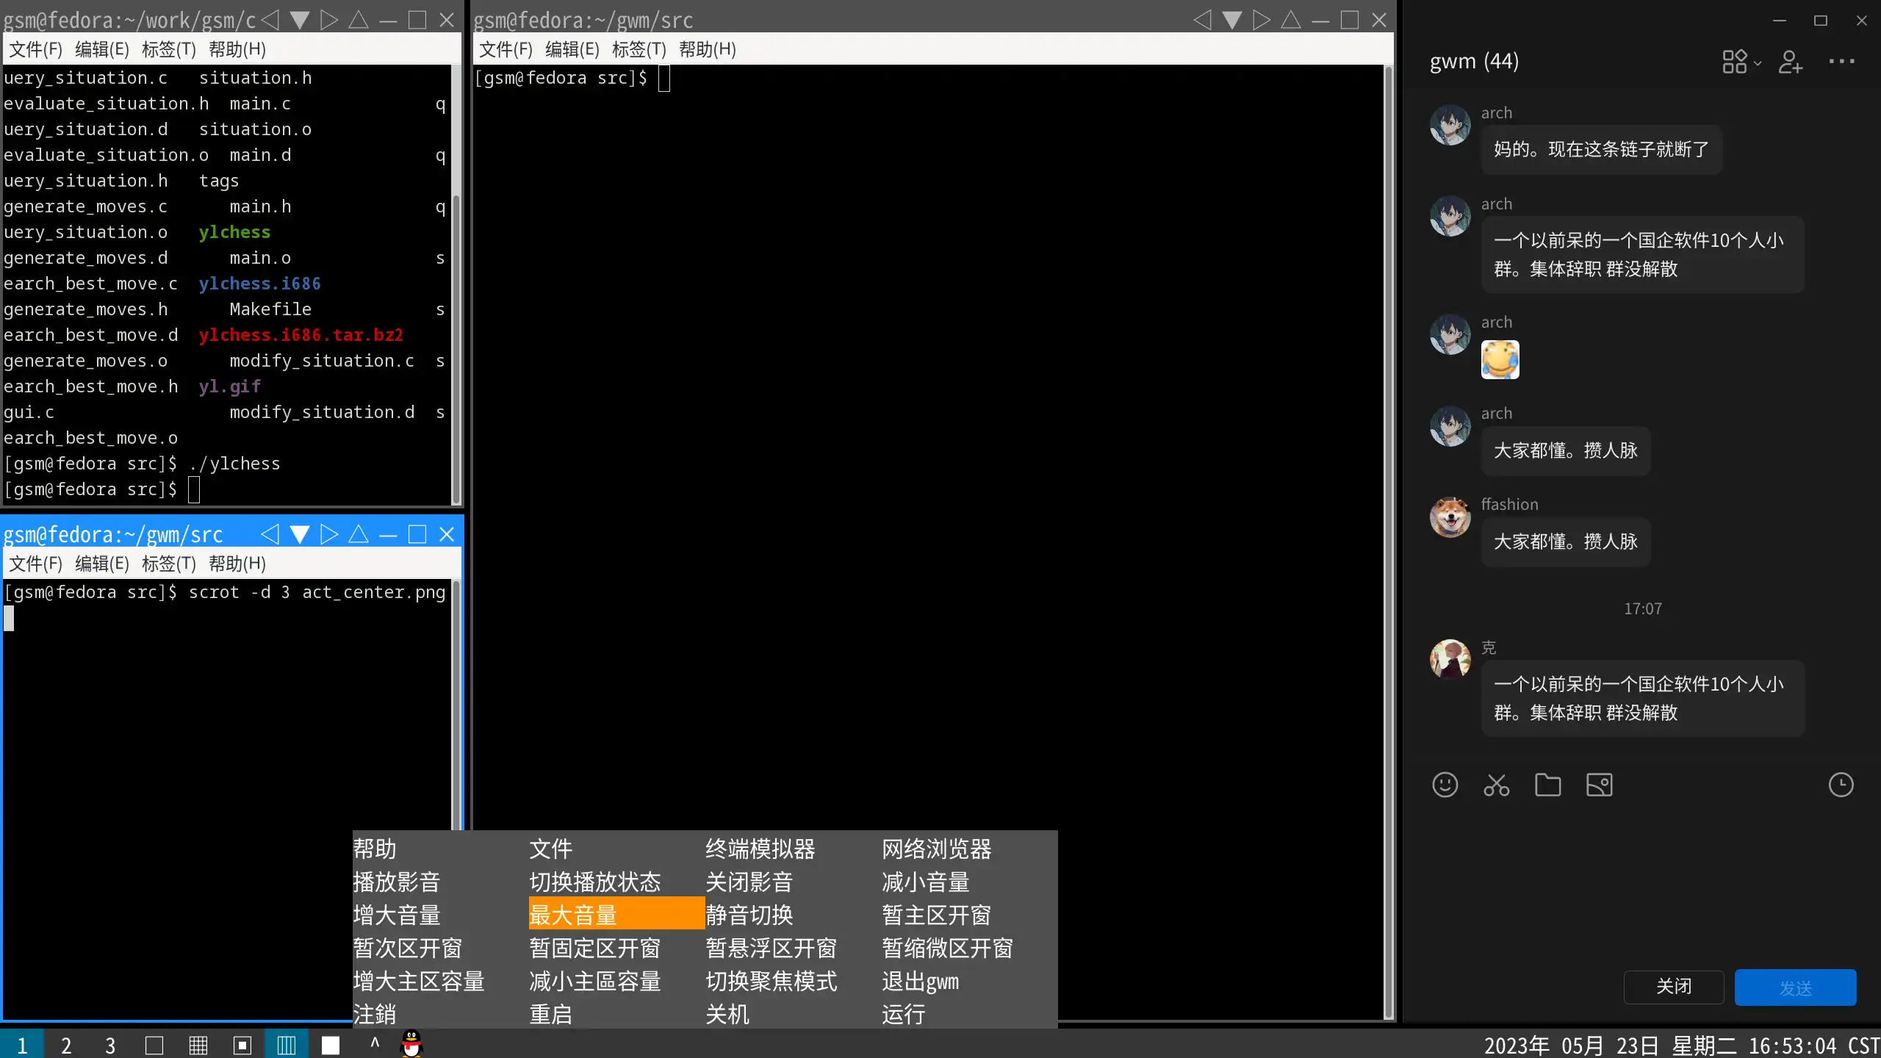
Task: Click the red file name ylchess.i686.tar.bz2
Action: click(x=301, y=335)
